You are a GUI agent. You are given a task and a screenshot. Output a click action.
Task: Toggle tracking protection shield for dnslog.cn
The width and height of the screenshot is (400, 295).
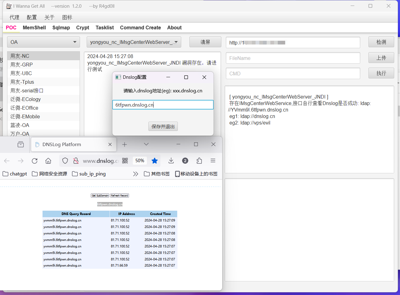point(65,161)
